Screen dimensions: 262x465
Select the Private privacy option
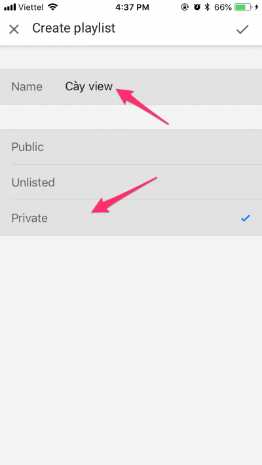131,218
